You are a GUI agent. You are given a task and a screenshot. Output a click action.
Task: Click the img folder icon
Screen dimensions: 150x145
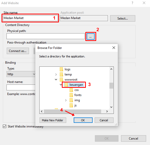pos(71,100)
